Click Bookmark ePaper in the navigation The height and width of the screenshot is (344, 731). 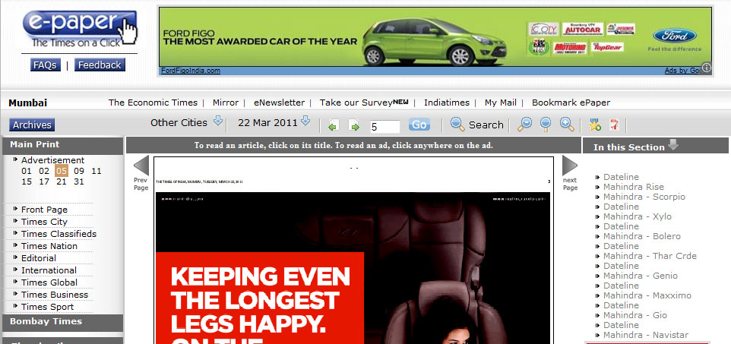pyautogui.click(x=571, y=103)
